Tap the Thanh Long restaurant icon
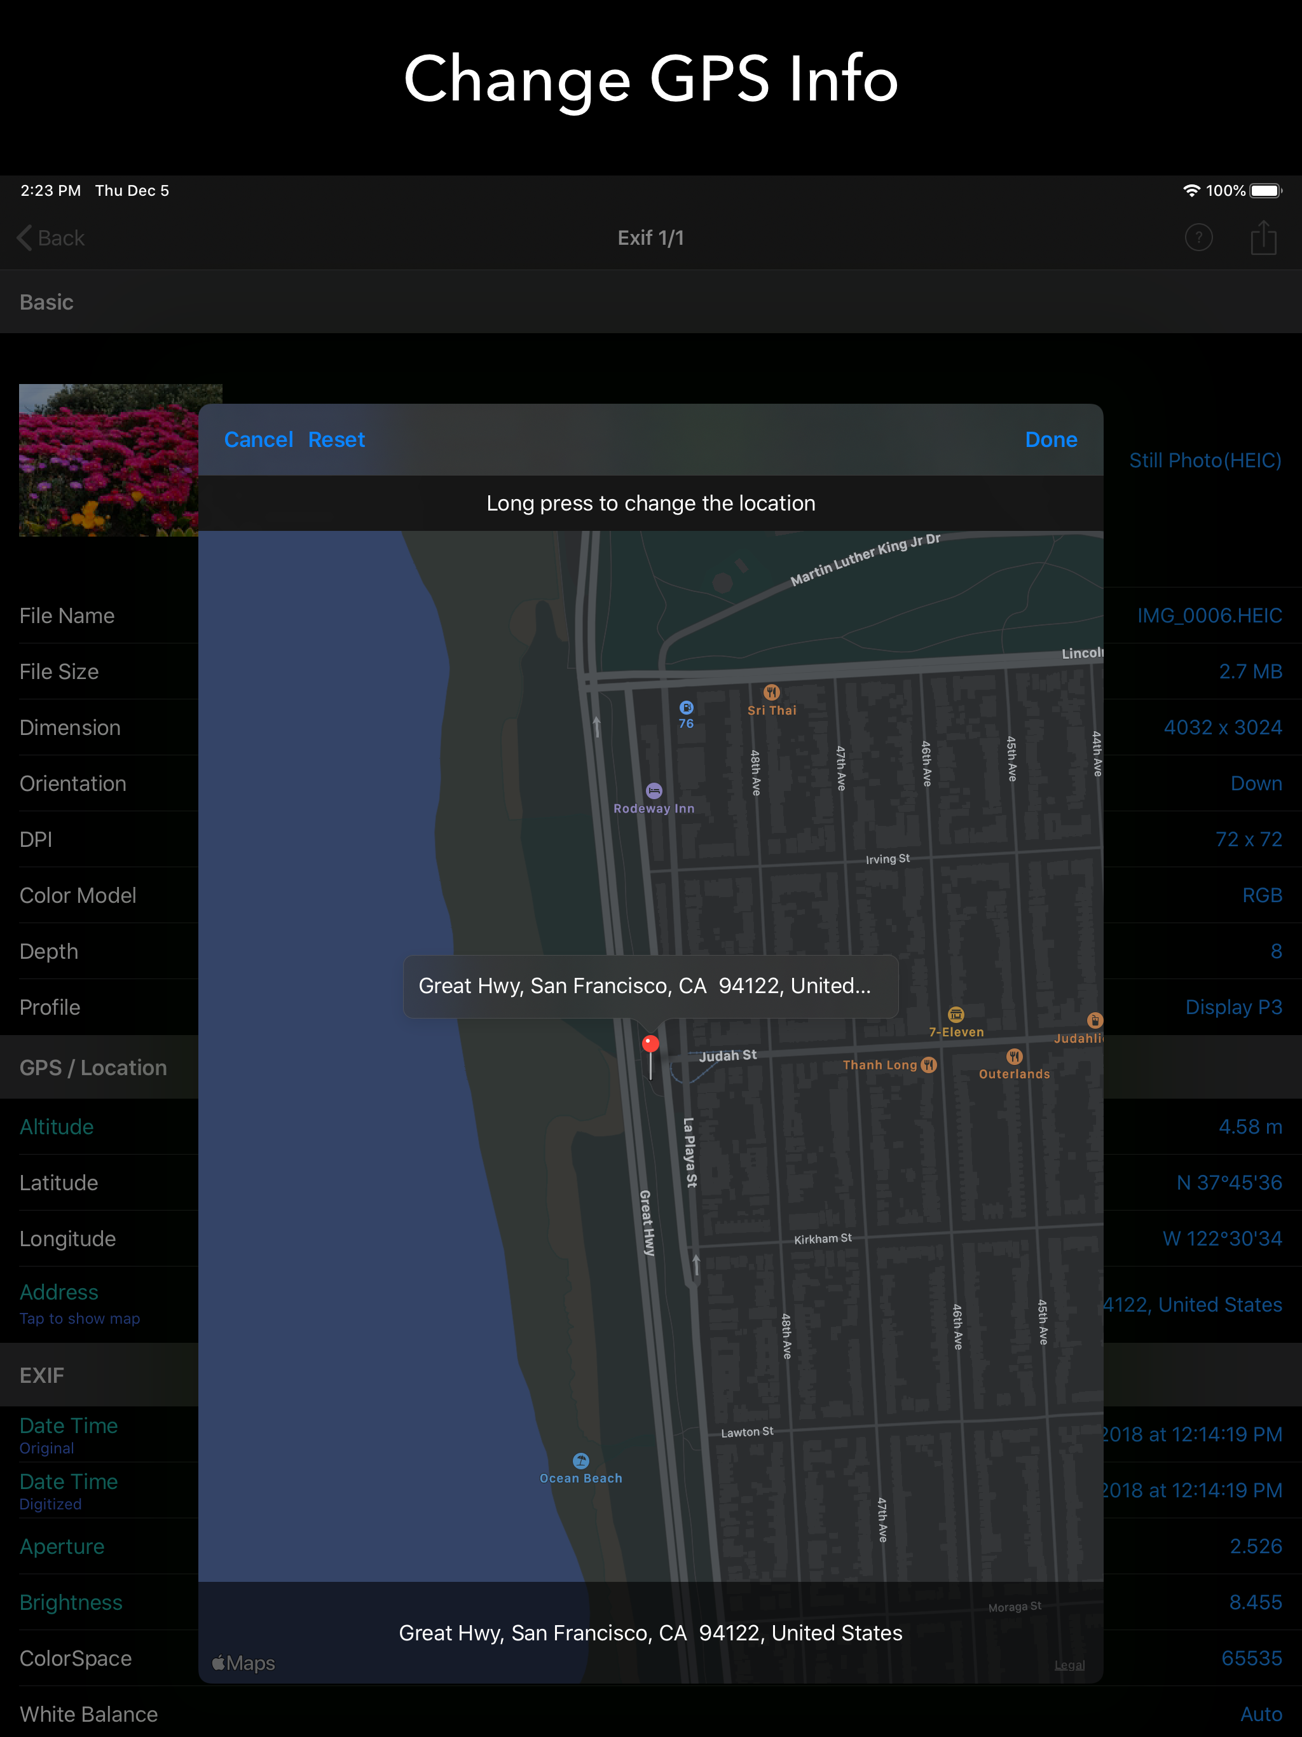The image size is (1302, 1737). point(929,1065)
